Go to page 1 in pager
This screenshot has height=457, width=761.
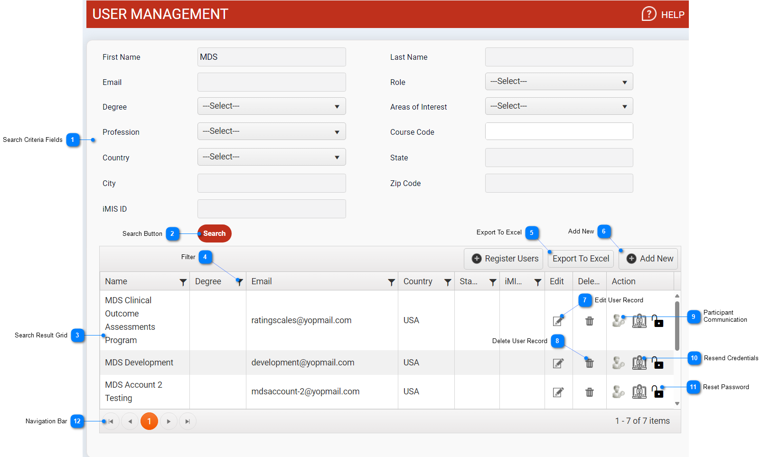point(149,421)
